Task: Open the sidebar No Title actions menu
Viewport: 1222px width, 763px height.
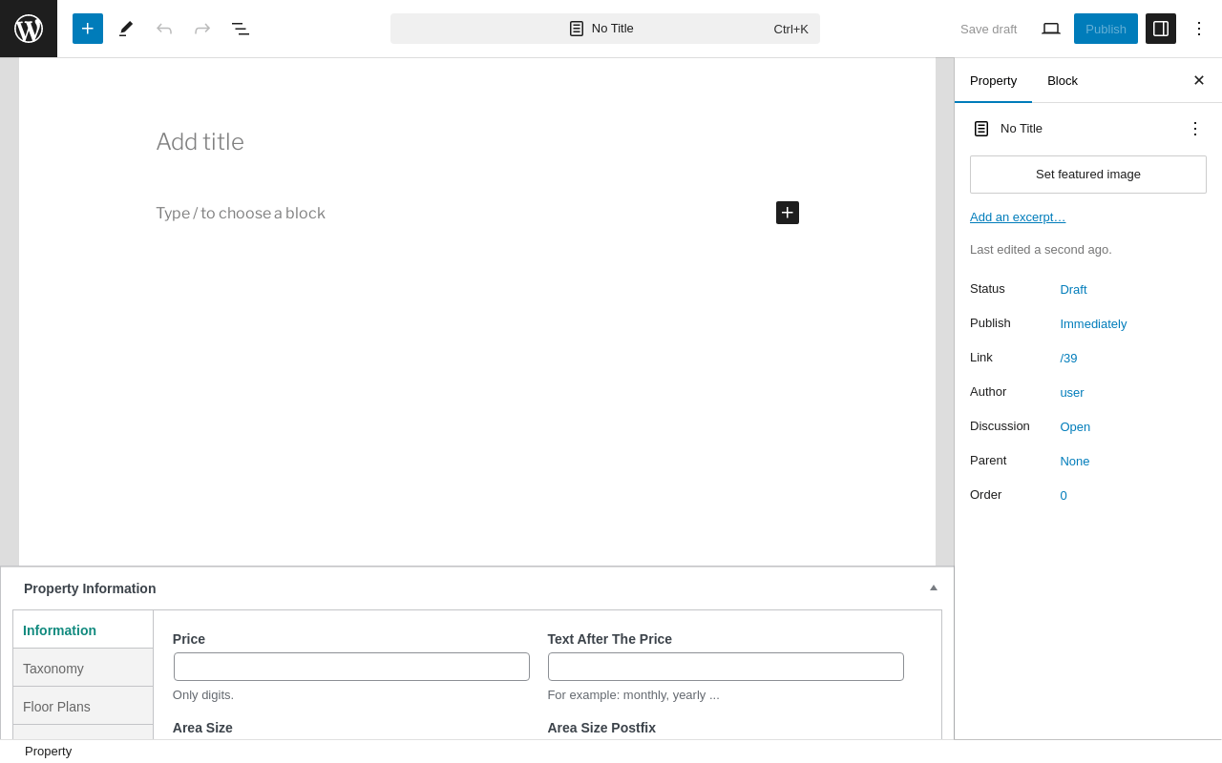Action: (x=1195, y=129)
